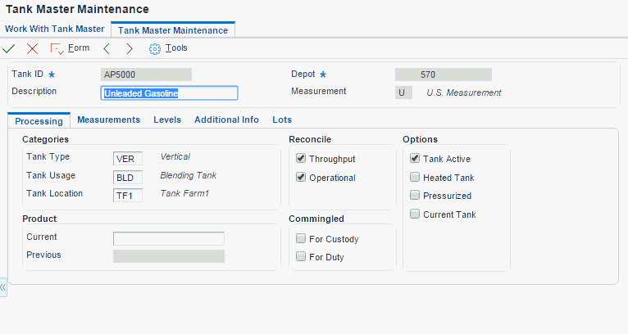Click the Tank Usage field BLD
The image size is (628, 334).
[x=128, y=177]
